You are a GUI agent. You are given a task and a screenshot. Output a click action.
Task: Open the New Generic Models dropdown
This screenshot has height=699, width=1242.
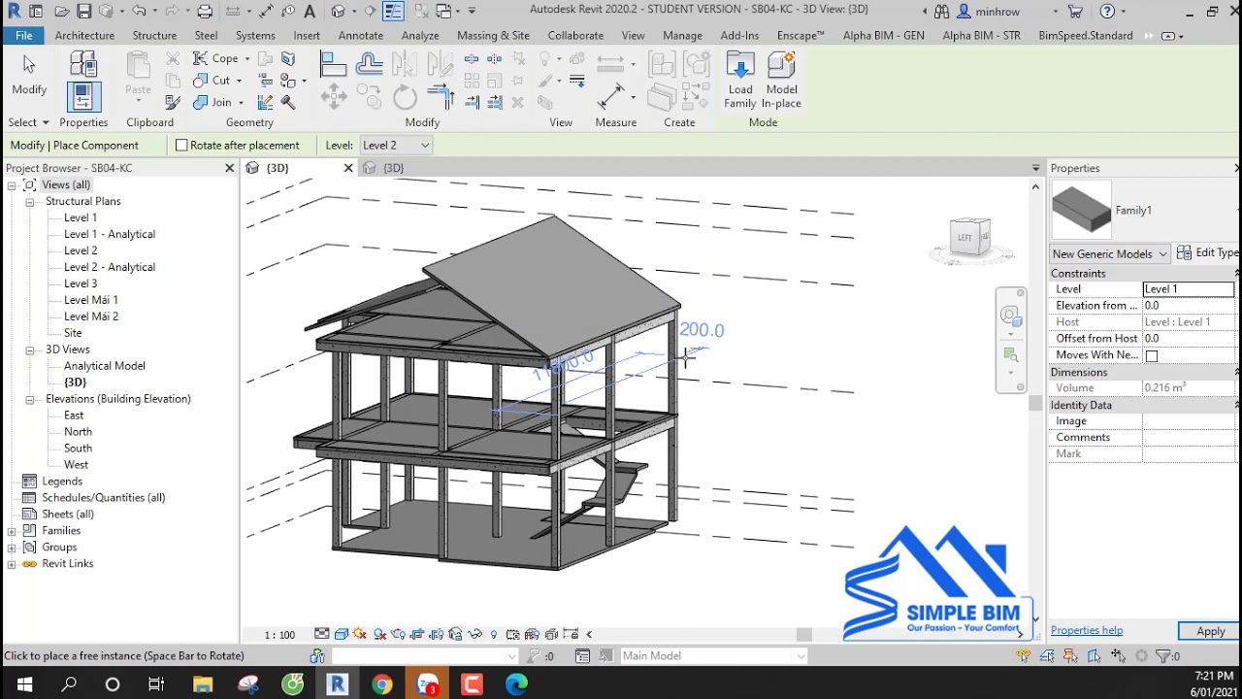(x=1110, y=254)
